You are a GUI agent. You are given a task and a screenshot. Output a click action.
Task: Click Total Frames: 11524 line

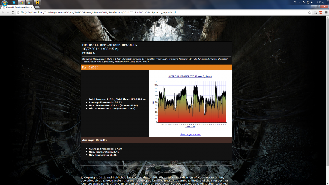coord(118,99)
